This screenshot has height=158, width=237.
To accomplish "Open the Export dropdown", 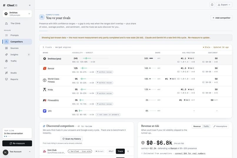I will point(224,5).
